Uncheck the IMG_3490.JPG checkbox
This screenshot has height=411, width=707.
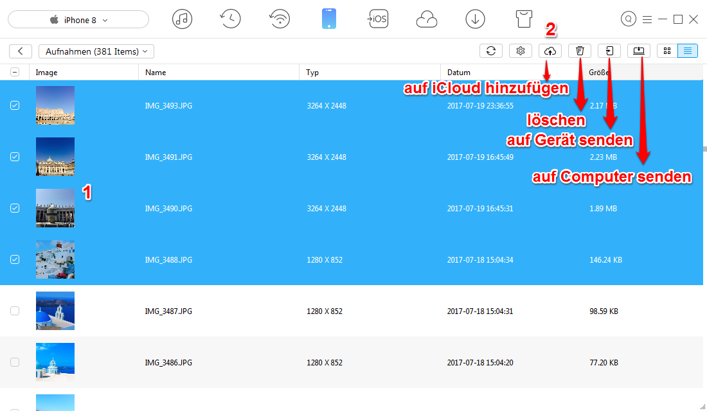click(15, 208)
